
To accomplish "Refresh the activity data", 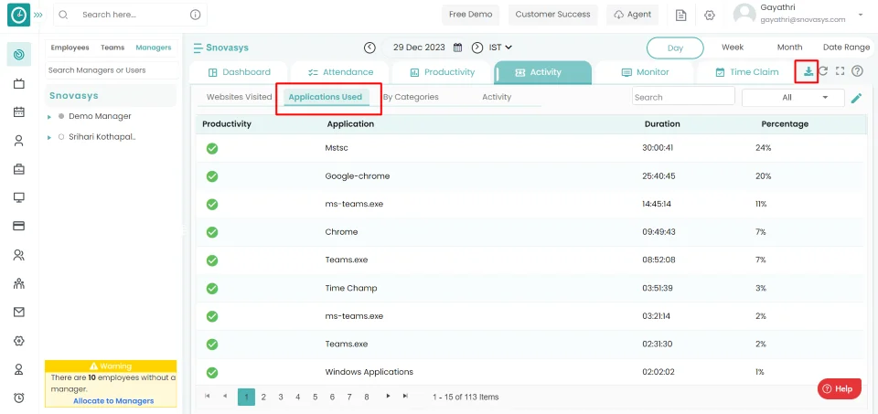I will [x=823, y=71].
